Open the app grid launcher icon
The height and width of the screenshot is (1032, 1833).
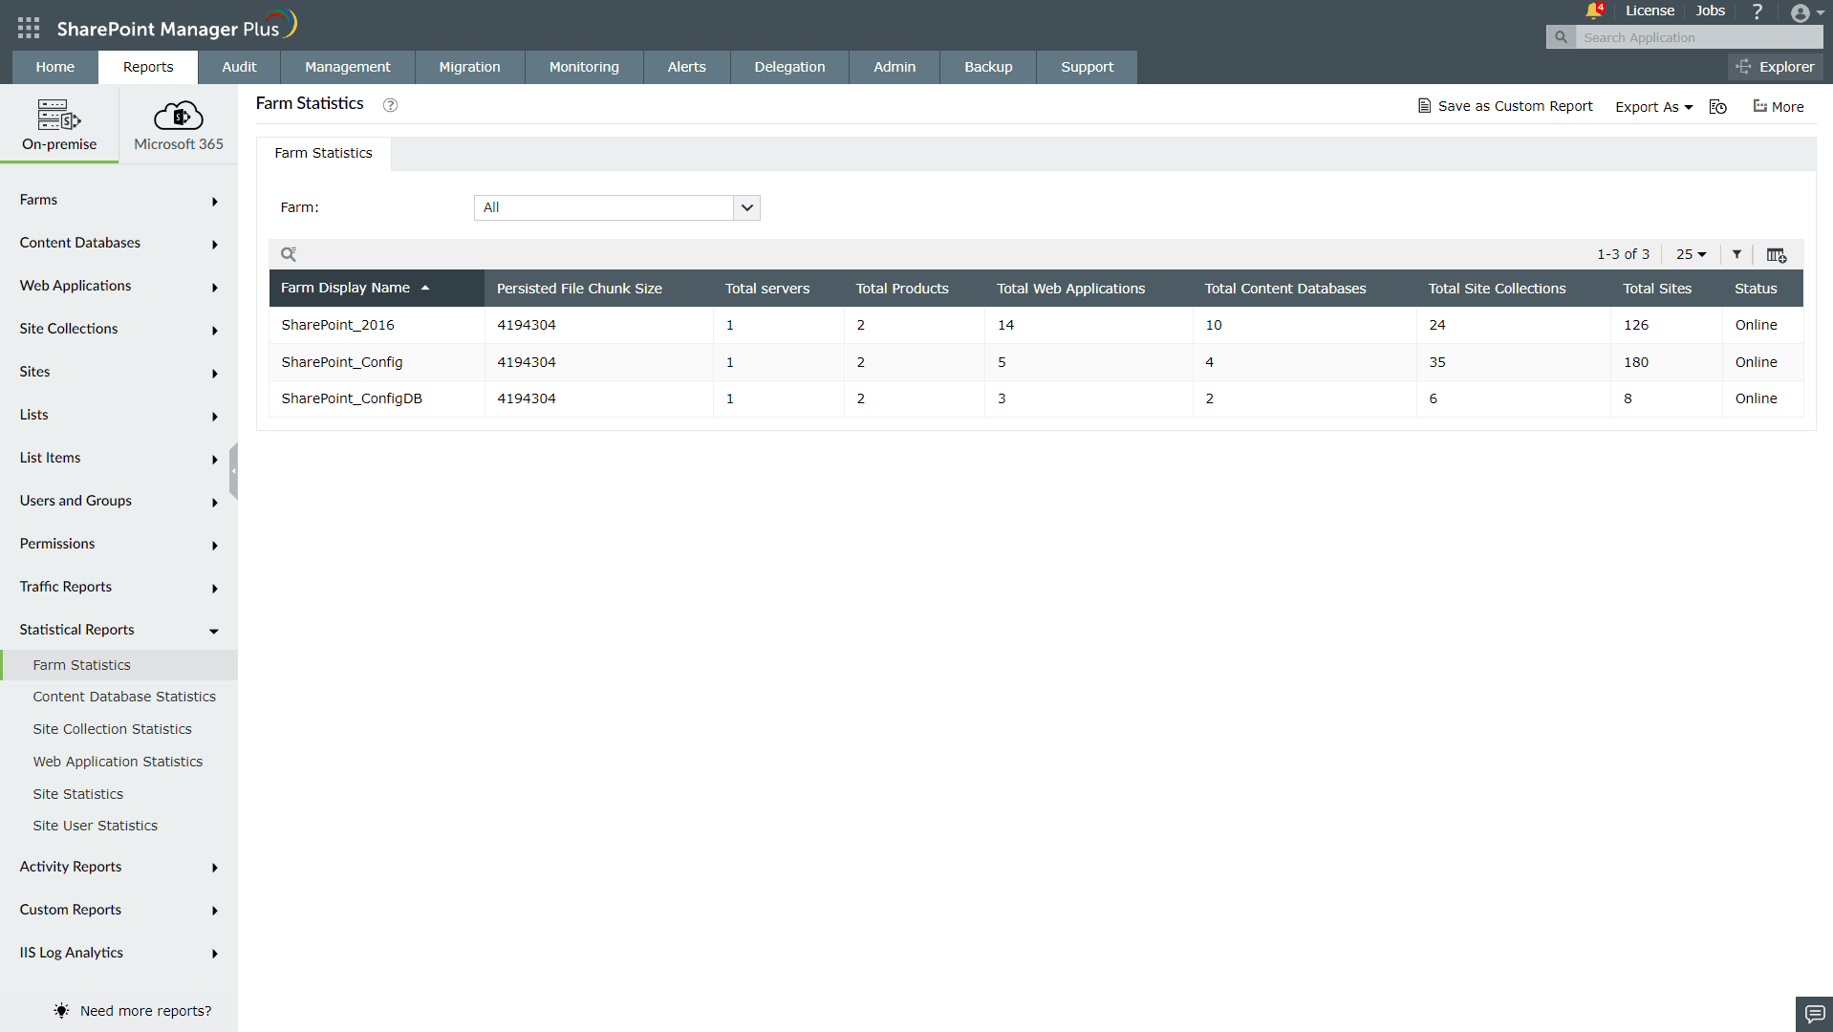[29, 28]
